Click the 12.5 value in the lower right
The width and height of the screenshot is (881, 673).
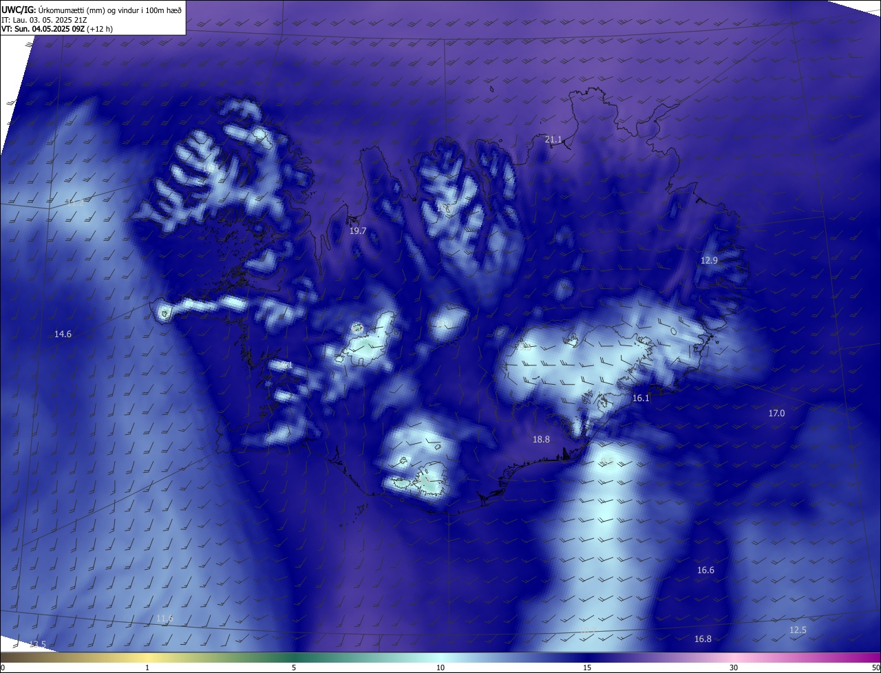798,630
